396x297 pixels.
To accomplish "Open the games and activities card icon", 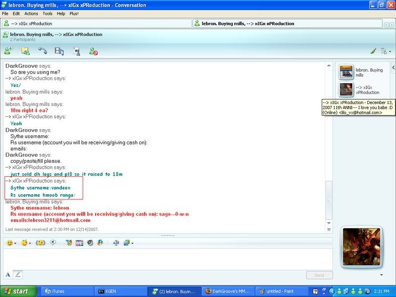I will click(x=77, y=51).
